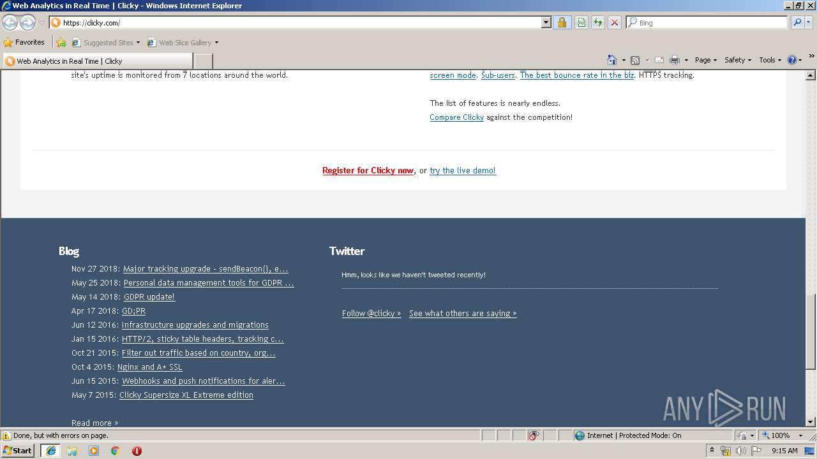Click See what others are saying link
Image resolution: width=817 pixels, height=459 pixels.
point(463,313)
